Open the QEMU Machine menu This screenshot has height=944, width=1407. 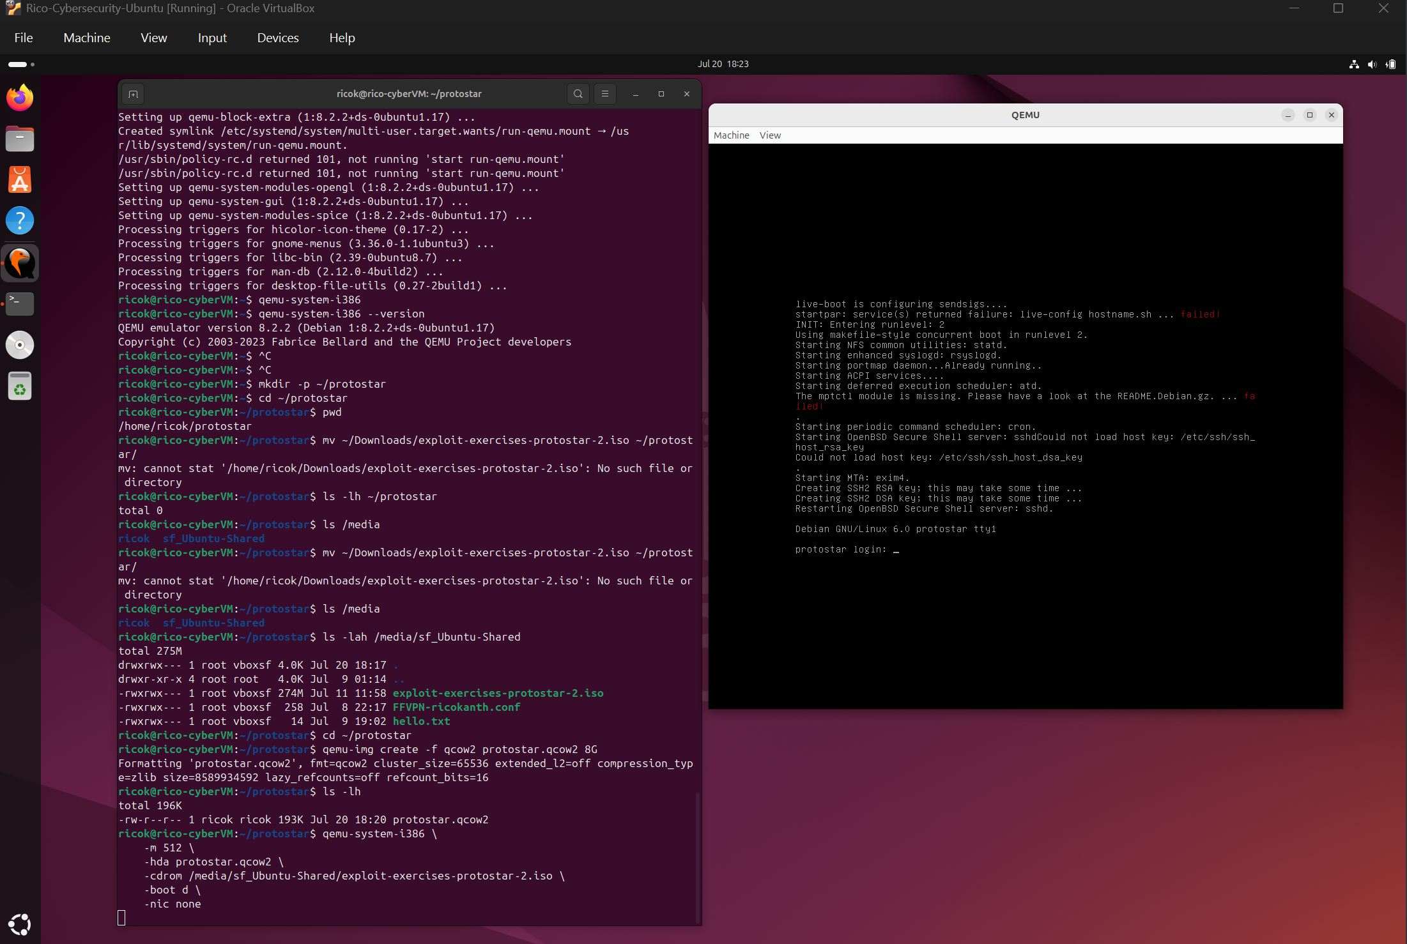[x=731, y=135]
